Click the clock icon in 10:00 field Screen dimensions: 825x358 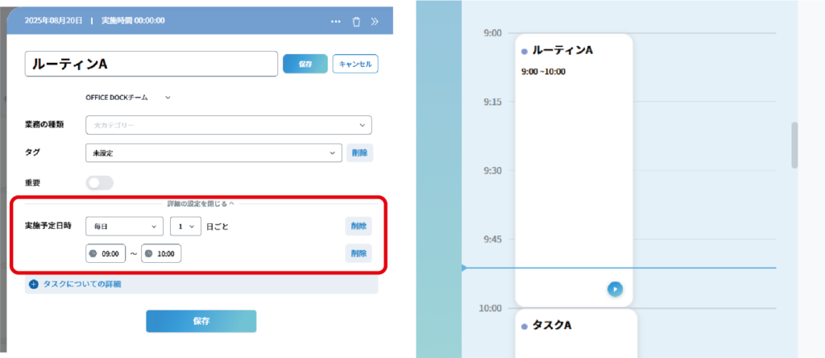pos(148,253)
